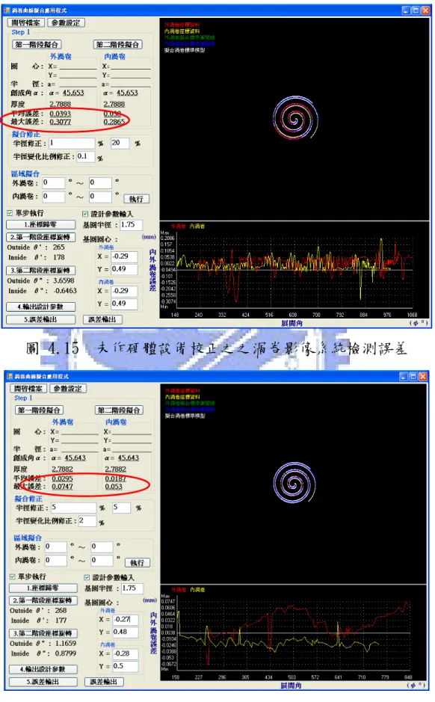Click 開啓檔案 in the lower window
The width and height of the screenshot is (435, 702).
point(28,388)
